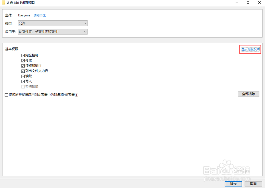Uncheck the 修改 permission

(x=23, y=61)
